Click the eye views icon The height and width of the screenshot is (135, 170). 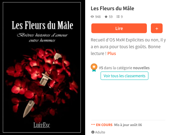[92, 17]
